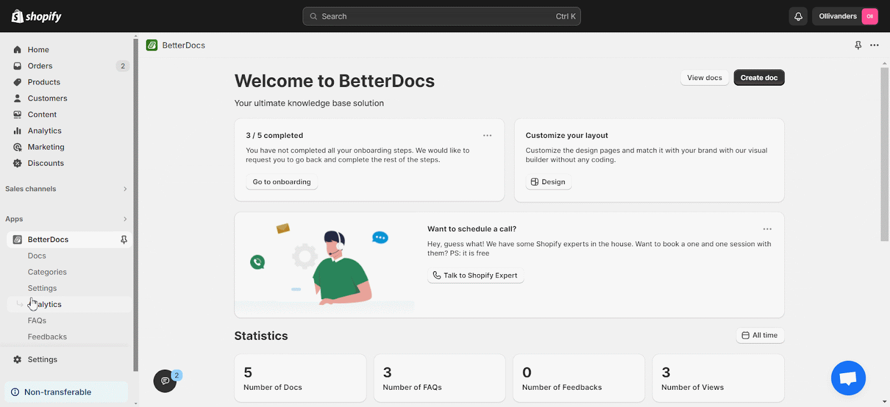Click BetterDocs app icon in header
This screenshot has height=407, width=890.
tap(152, 45)
